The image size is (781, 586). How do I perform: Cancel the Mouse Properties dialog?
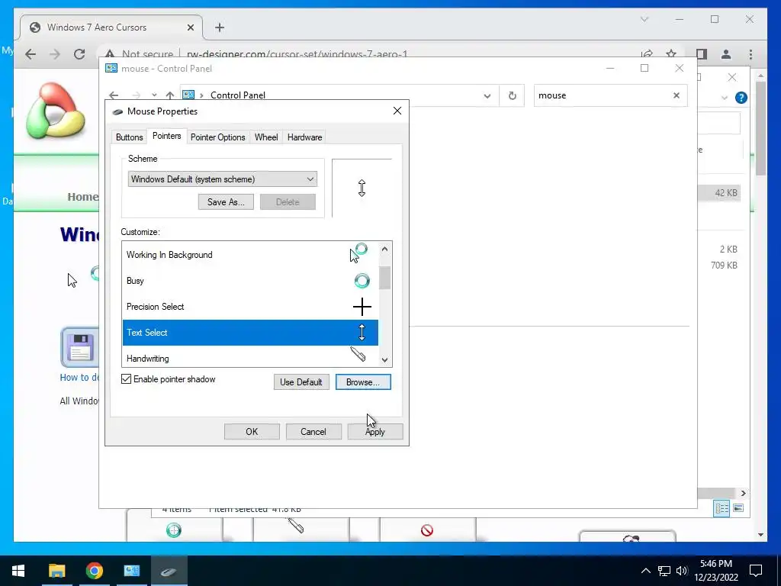click(313, 432)
